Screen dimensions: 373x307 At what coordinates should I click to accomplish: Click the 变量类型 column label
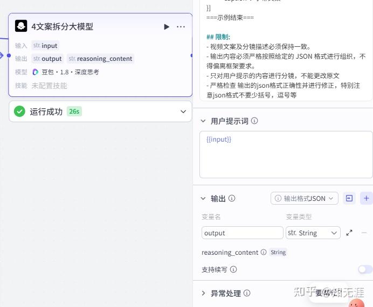pos(299,217)
